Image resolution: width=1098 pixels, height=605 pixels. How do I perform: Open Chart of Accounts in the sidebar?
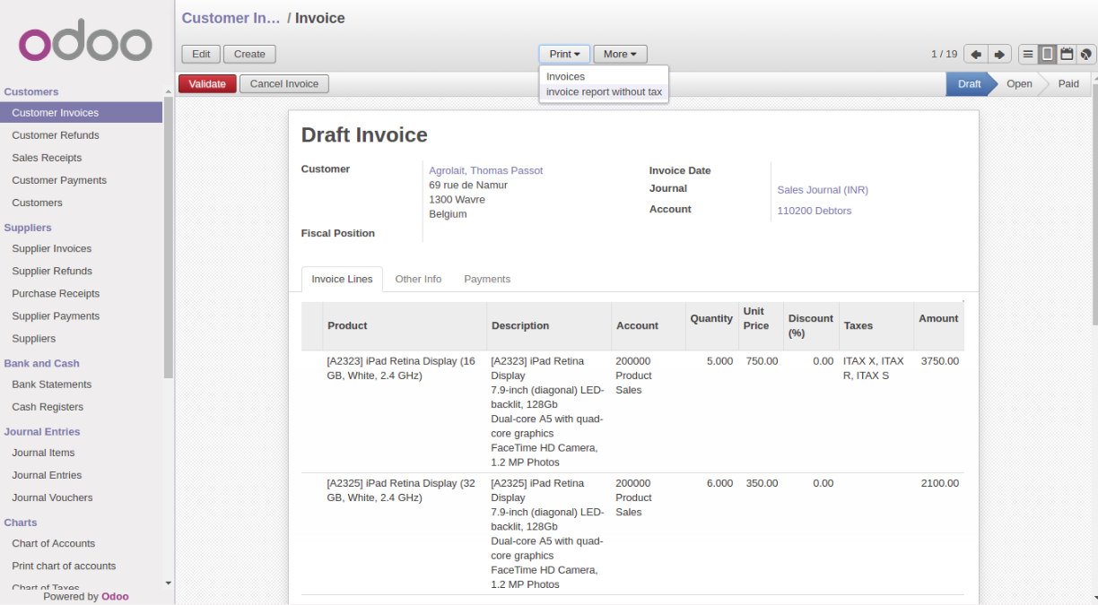[81, 543]
